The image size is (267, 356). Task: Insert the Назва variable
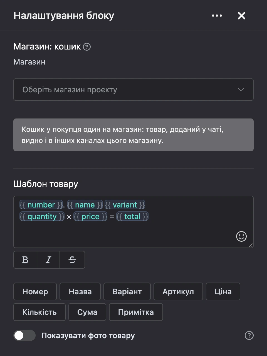80,291
